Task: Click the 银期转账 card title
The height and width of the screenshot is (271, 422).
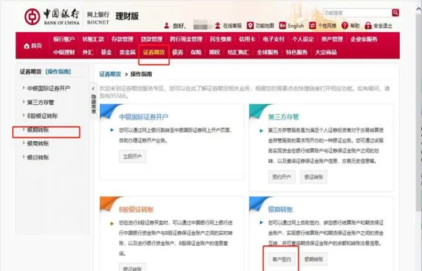Action: click(x=280, y=210)
